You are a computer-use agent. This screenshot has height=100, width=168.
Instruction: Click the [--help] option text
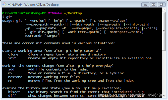56,21
